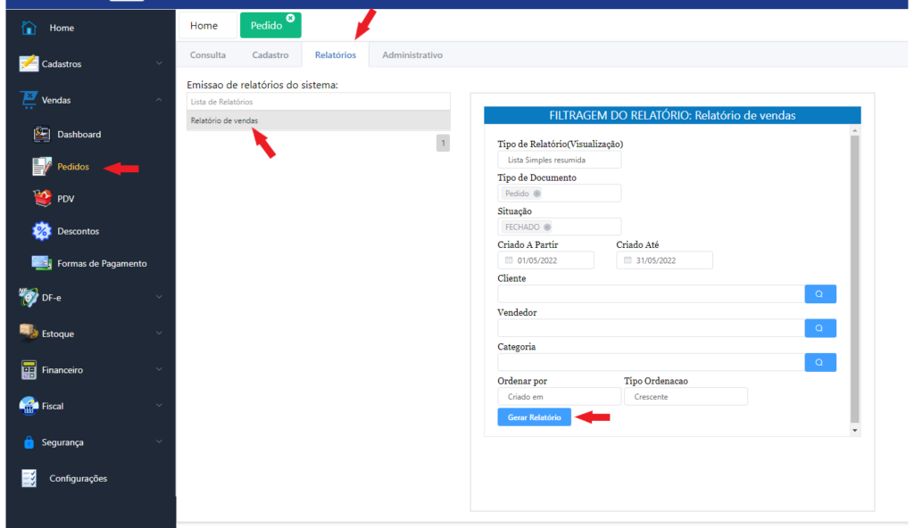Switch to the Administrativo tab

coord(411,55)
